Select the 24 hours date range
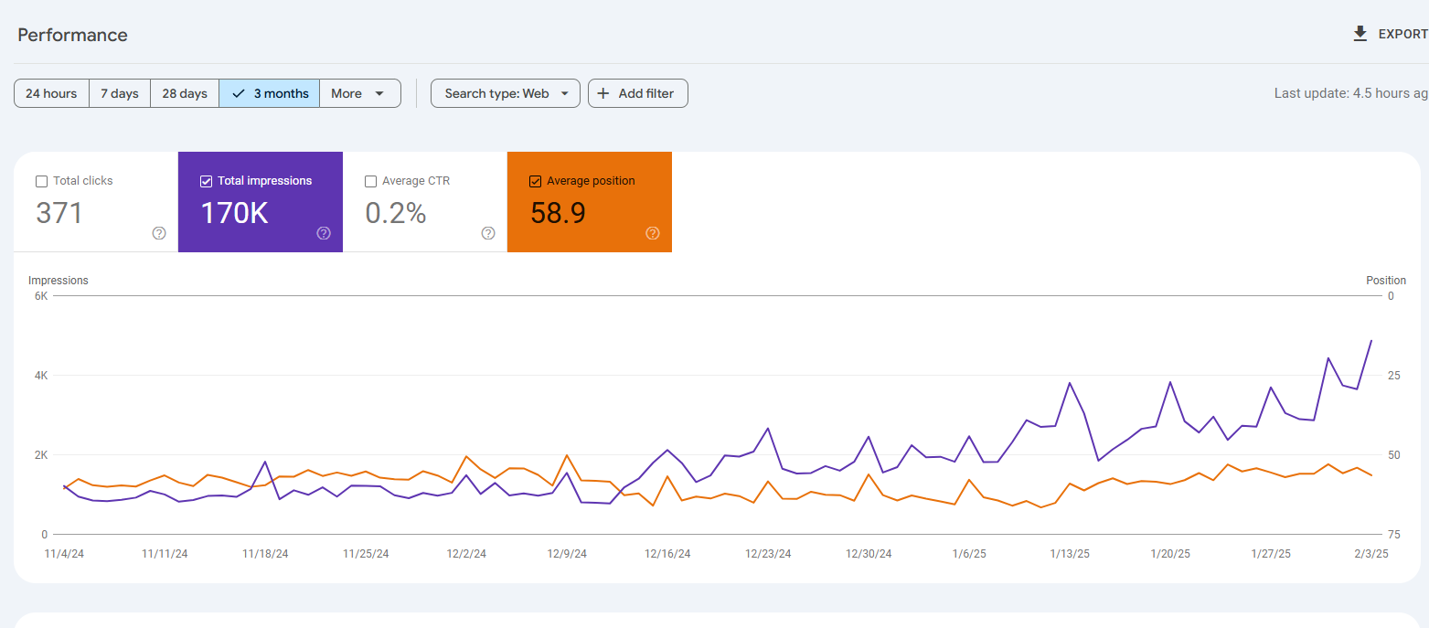 [51, 93]
